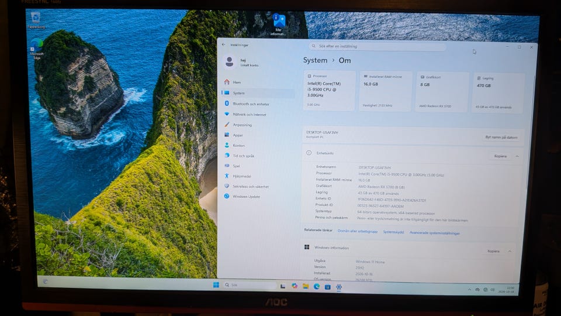Screen dimensions: 561x316
Task: Open File Explorer from the taskbar
Action: pyautogui.click(x=305, y=286)
